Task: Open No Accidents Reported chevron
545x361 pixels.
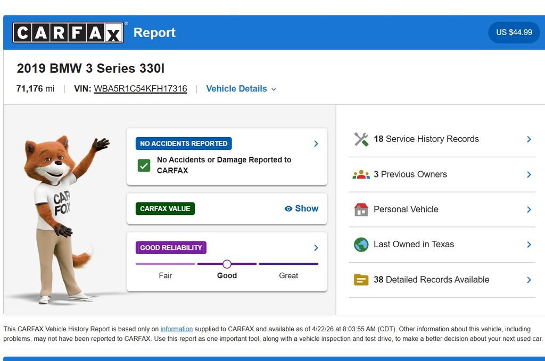Action: click(316, 144)
